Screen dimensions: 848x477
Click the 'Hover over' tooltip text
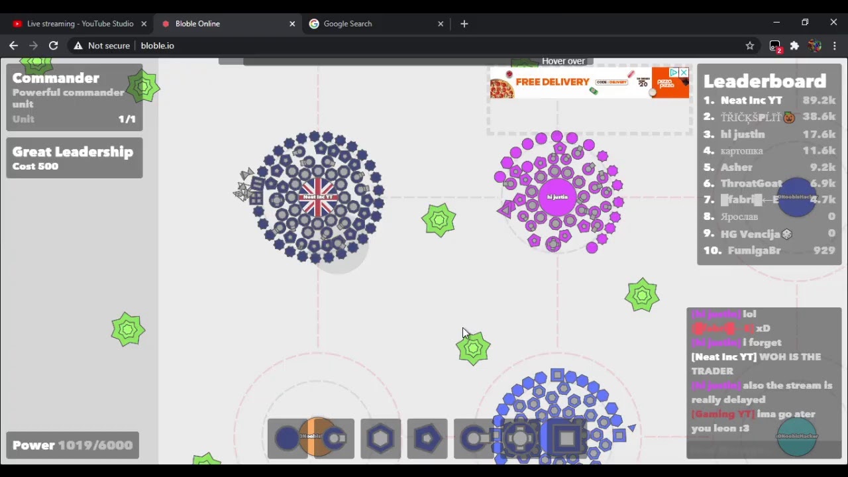coord(563,61)
